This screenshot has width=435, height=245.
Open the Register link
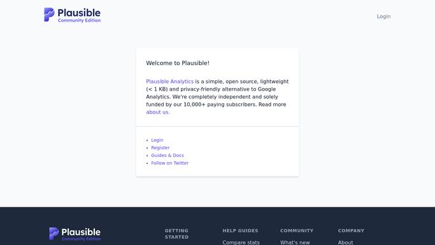click(160, 148)
